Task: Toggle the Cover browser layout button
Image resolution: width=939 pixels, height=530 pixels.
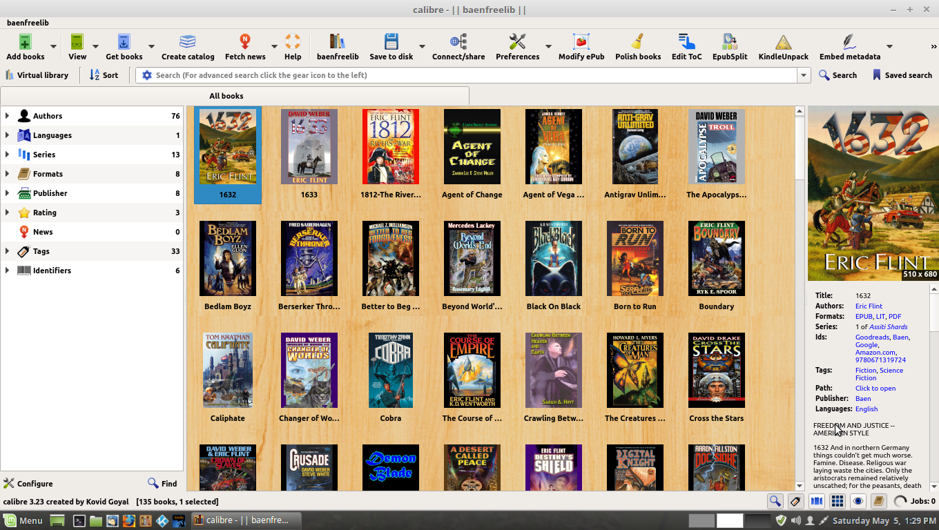Action: 817,502
